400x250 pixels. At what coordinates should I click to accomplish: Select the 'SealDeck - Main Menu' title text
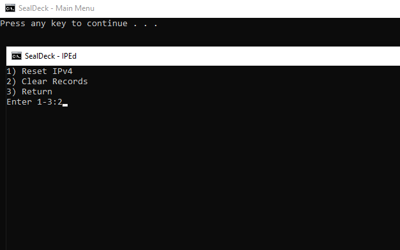coord(56,8)
